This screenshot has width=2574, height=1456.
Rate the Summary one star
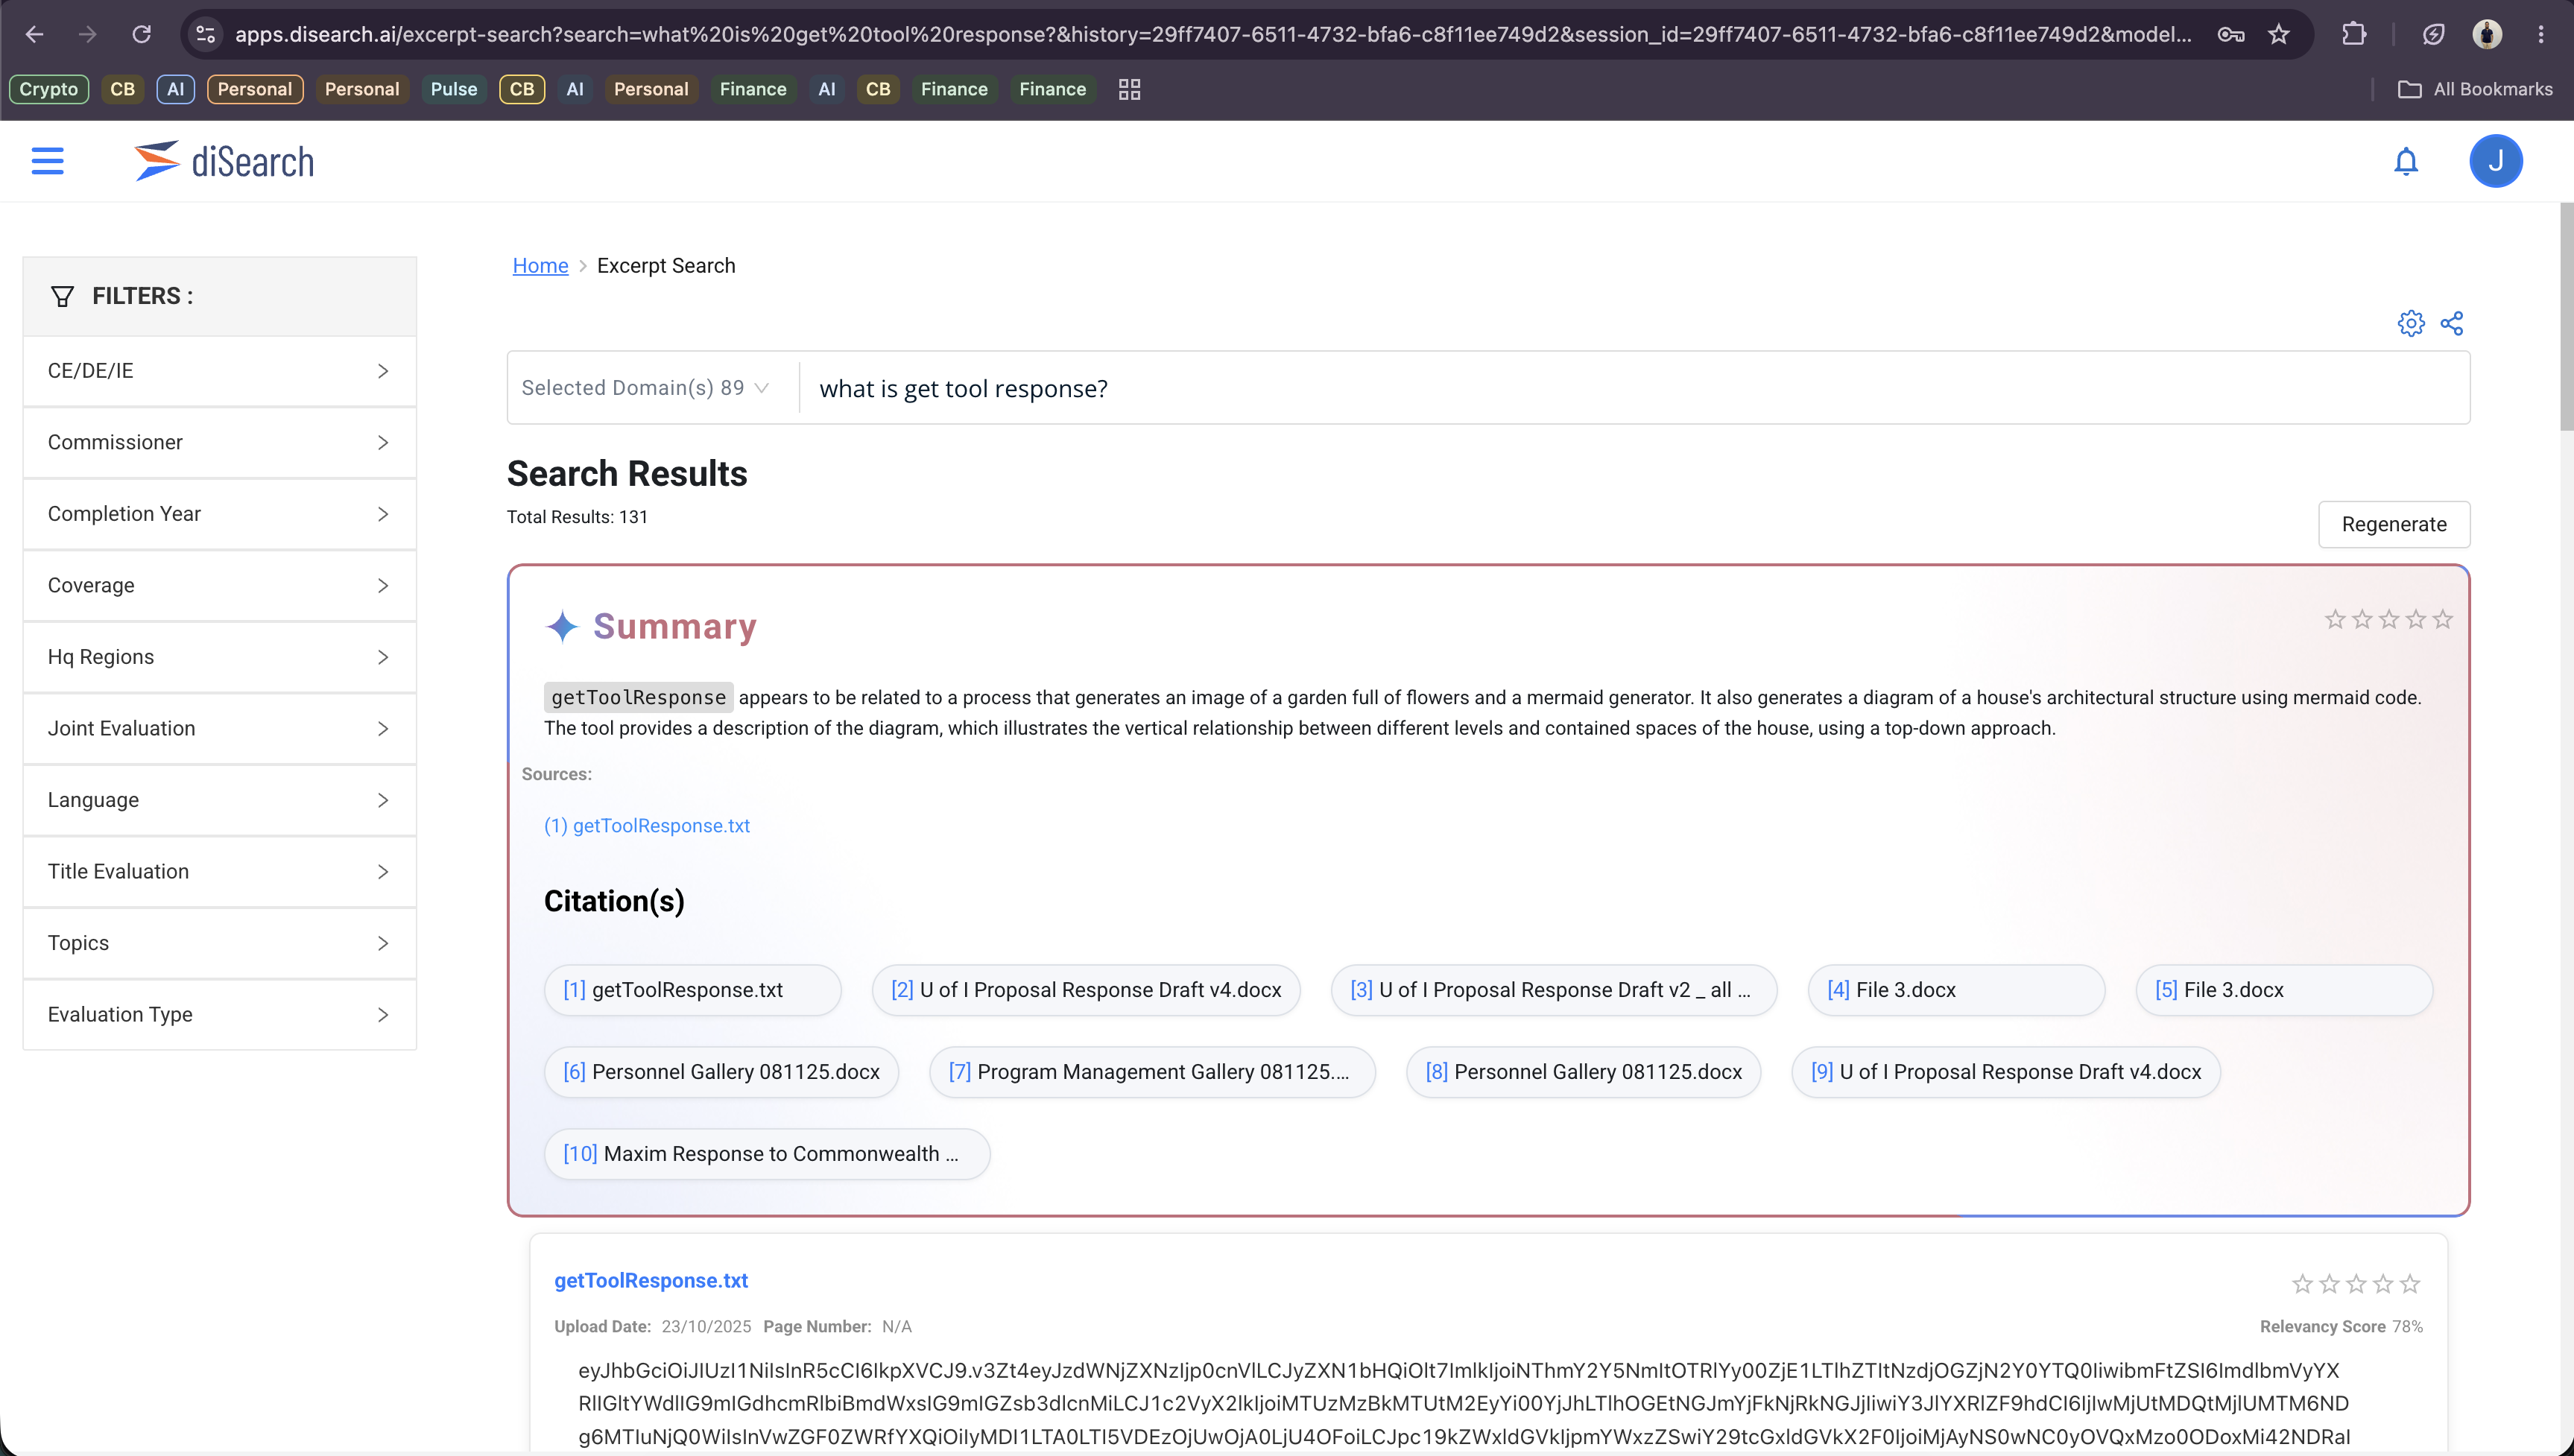(2335, 620)
